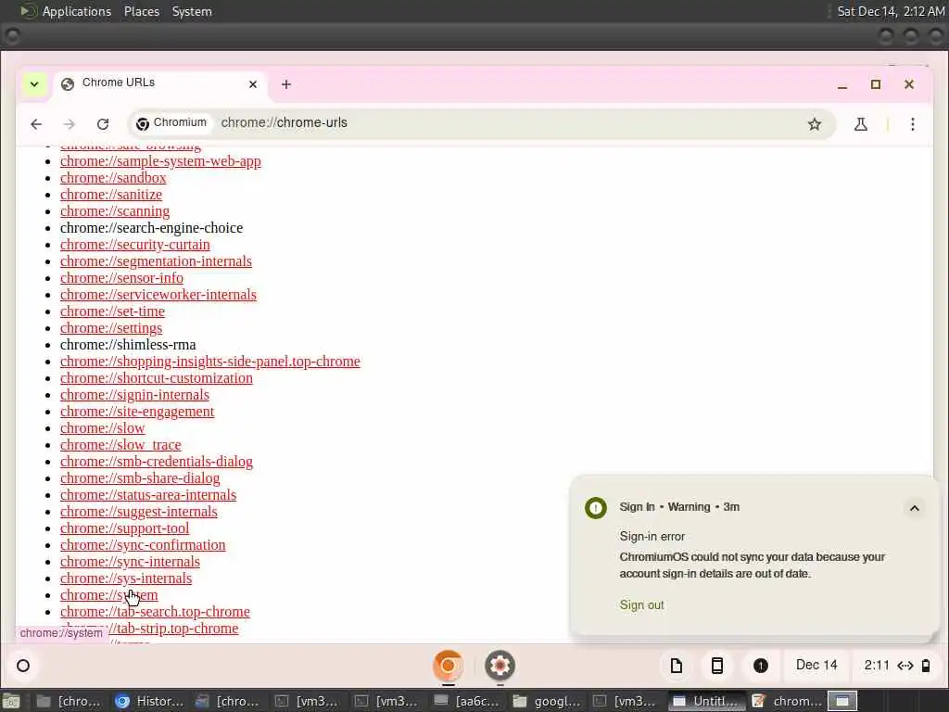The width and height of the screenshot is (949, 712).
Task: Open chrome://signin-internals link
Action: [x=134, y=395]
